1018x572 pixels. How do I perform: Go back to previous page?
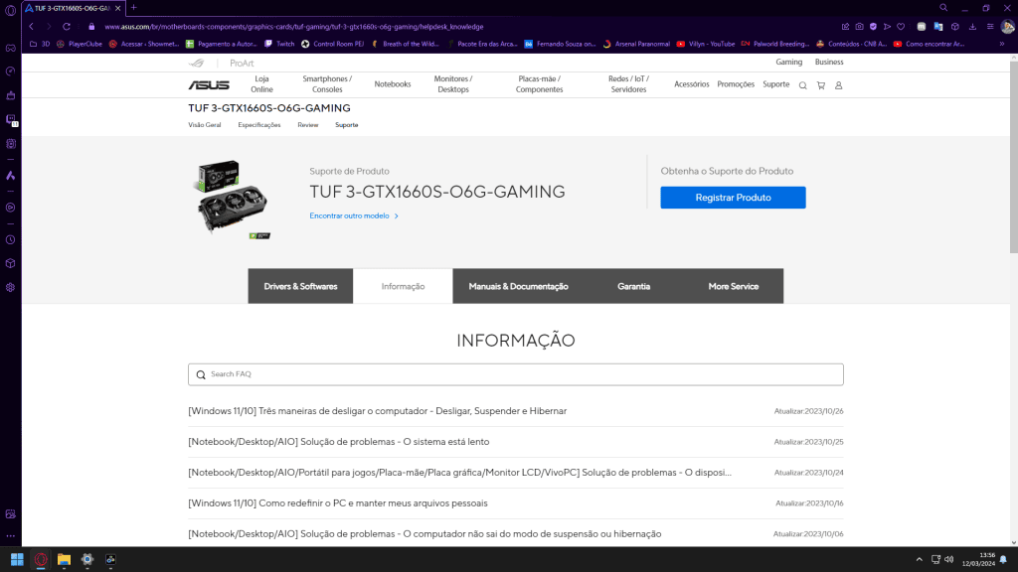point(31,27)
